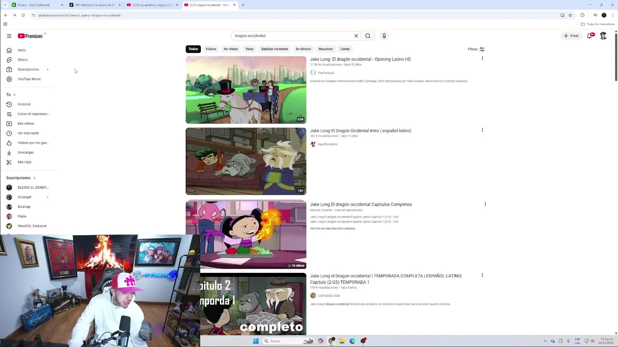This screenshot has height=347, width=618.
Task: Switch to the Westcol TikTok tab
Action: [x=95, y=5]
